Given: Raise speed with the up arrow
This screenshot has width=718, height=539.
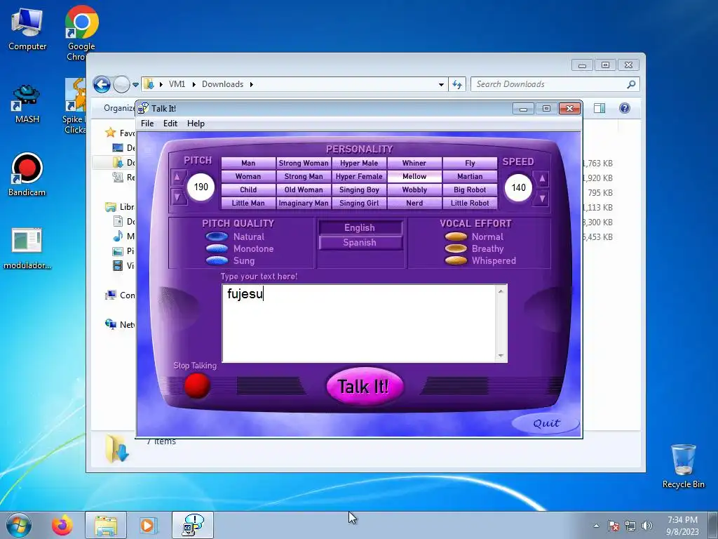Looking at the screenshot, I should click(x=542, y=178).
